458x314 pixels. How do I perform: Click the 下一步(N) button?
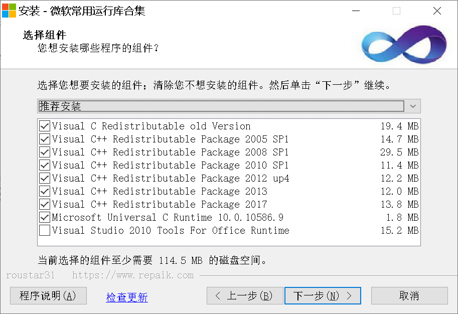(323, 295)
